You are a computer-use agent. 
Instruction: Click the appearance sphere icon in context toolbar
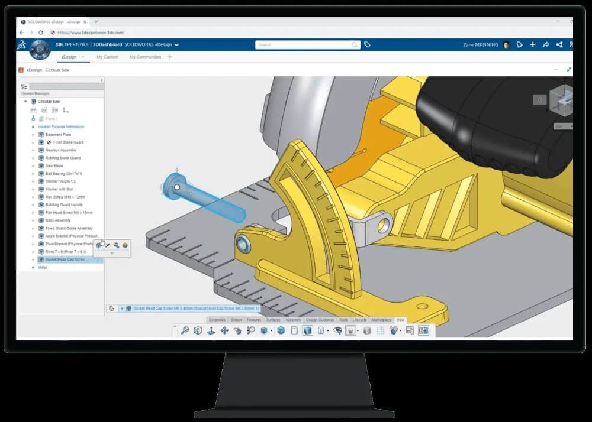(125, 245)
